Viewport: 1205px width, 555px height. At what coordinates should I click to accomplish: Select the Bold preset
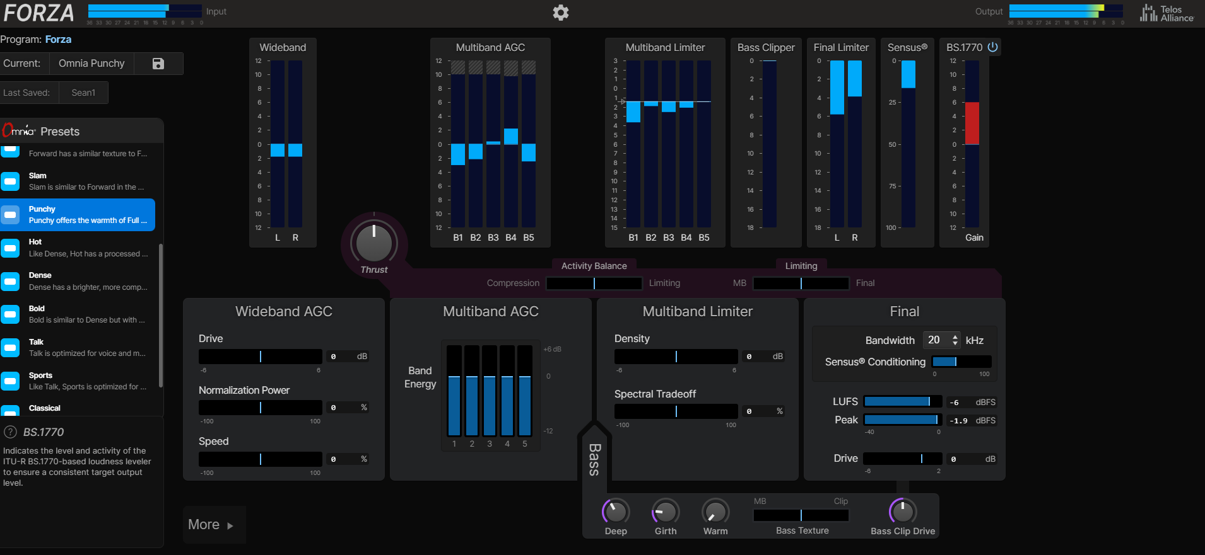pos(78,314)
